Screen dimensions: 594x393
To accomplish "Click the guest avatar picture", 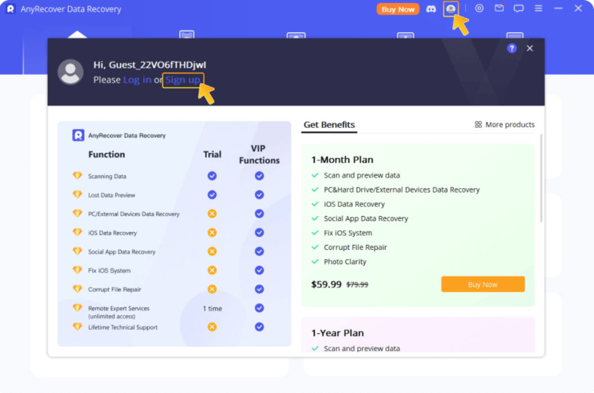I will click(x=71, y=72).
